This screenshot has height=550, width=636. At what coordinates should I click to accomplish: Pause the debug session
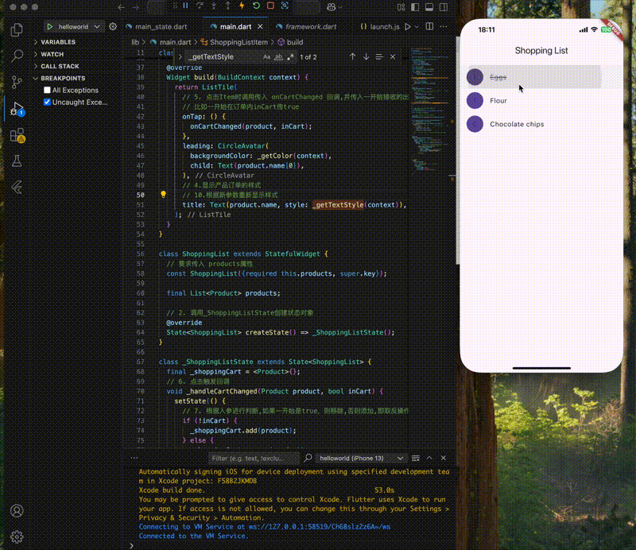[x=185, y=6]
